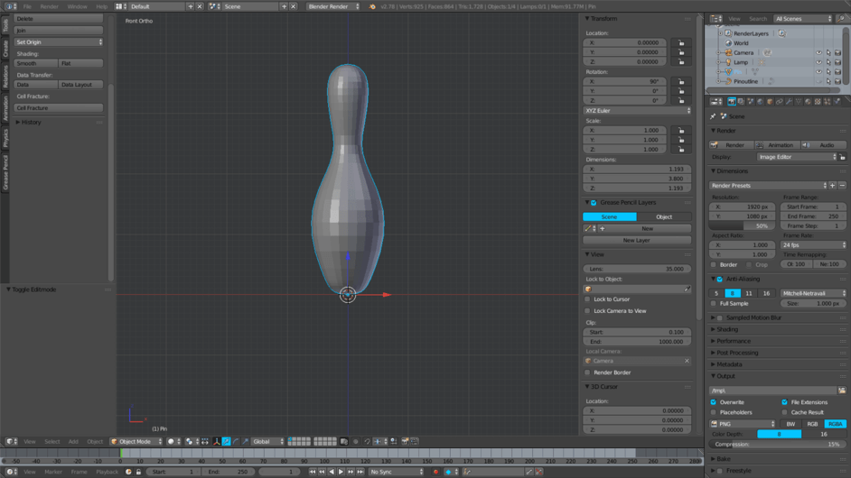
Task: Open the Render menu
Action: 49,6
